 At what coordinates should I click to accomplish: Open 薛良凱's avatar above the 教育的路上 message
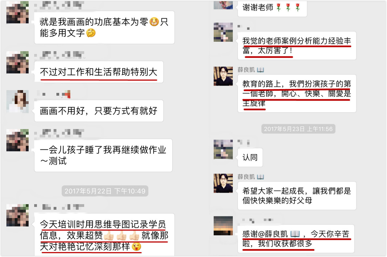(223, 76)
